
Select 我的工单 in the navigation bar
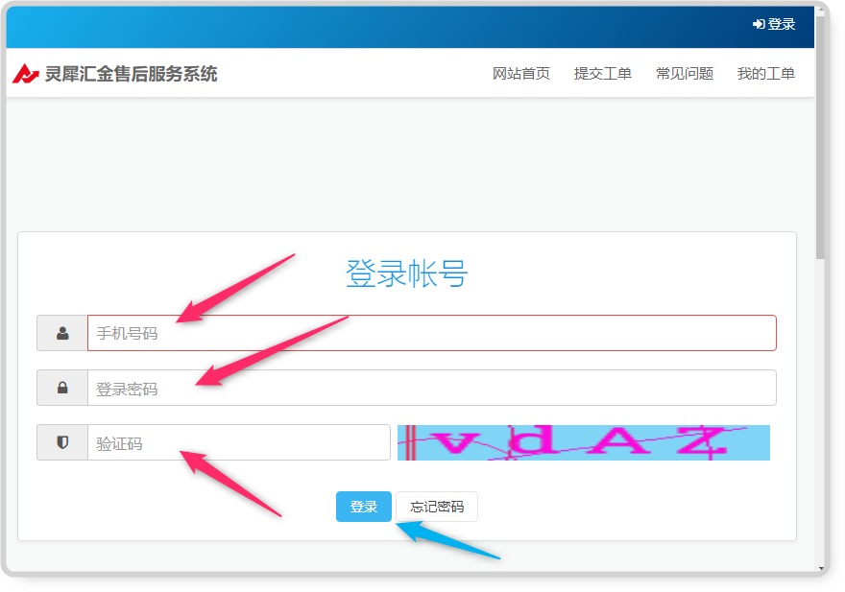click(x=765, y=74)
